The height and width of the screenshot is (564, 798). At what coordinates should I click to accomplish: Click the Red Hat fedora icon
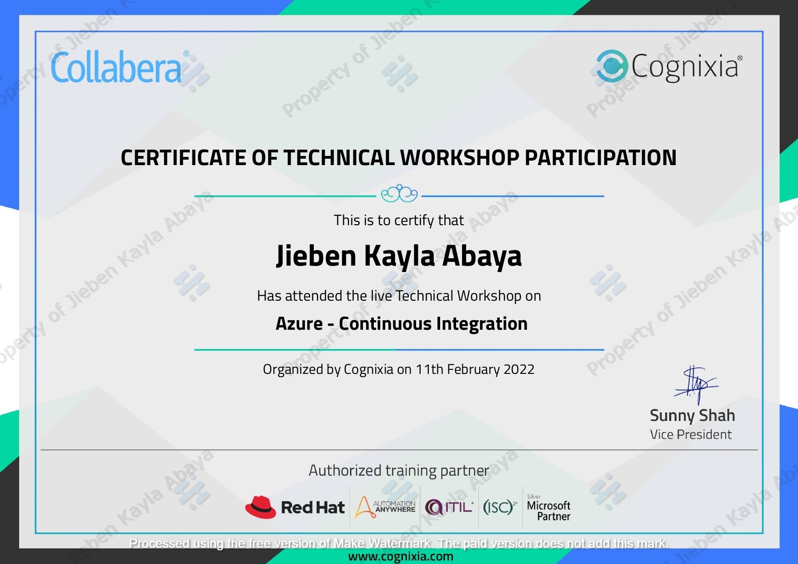coord(261,507)
